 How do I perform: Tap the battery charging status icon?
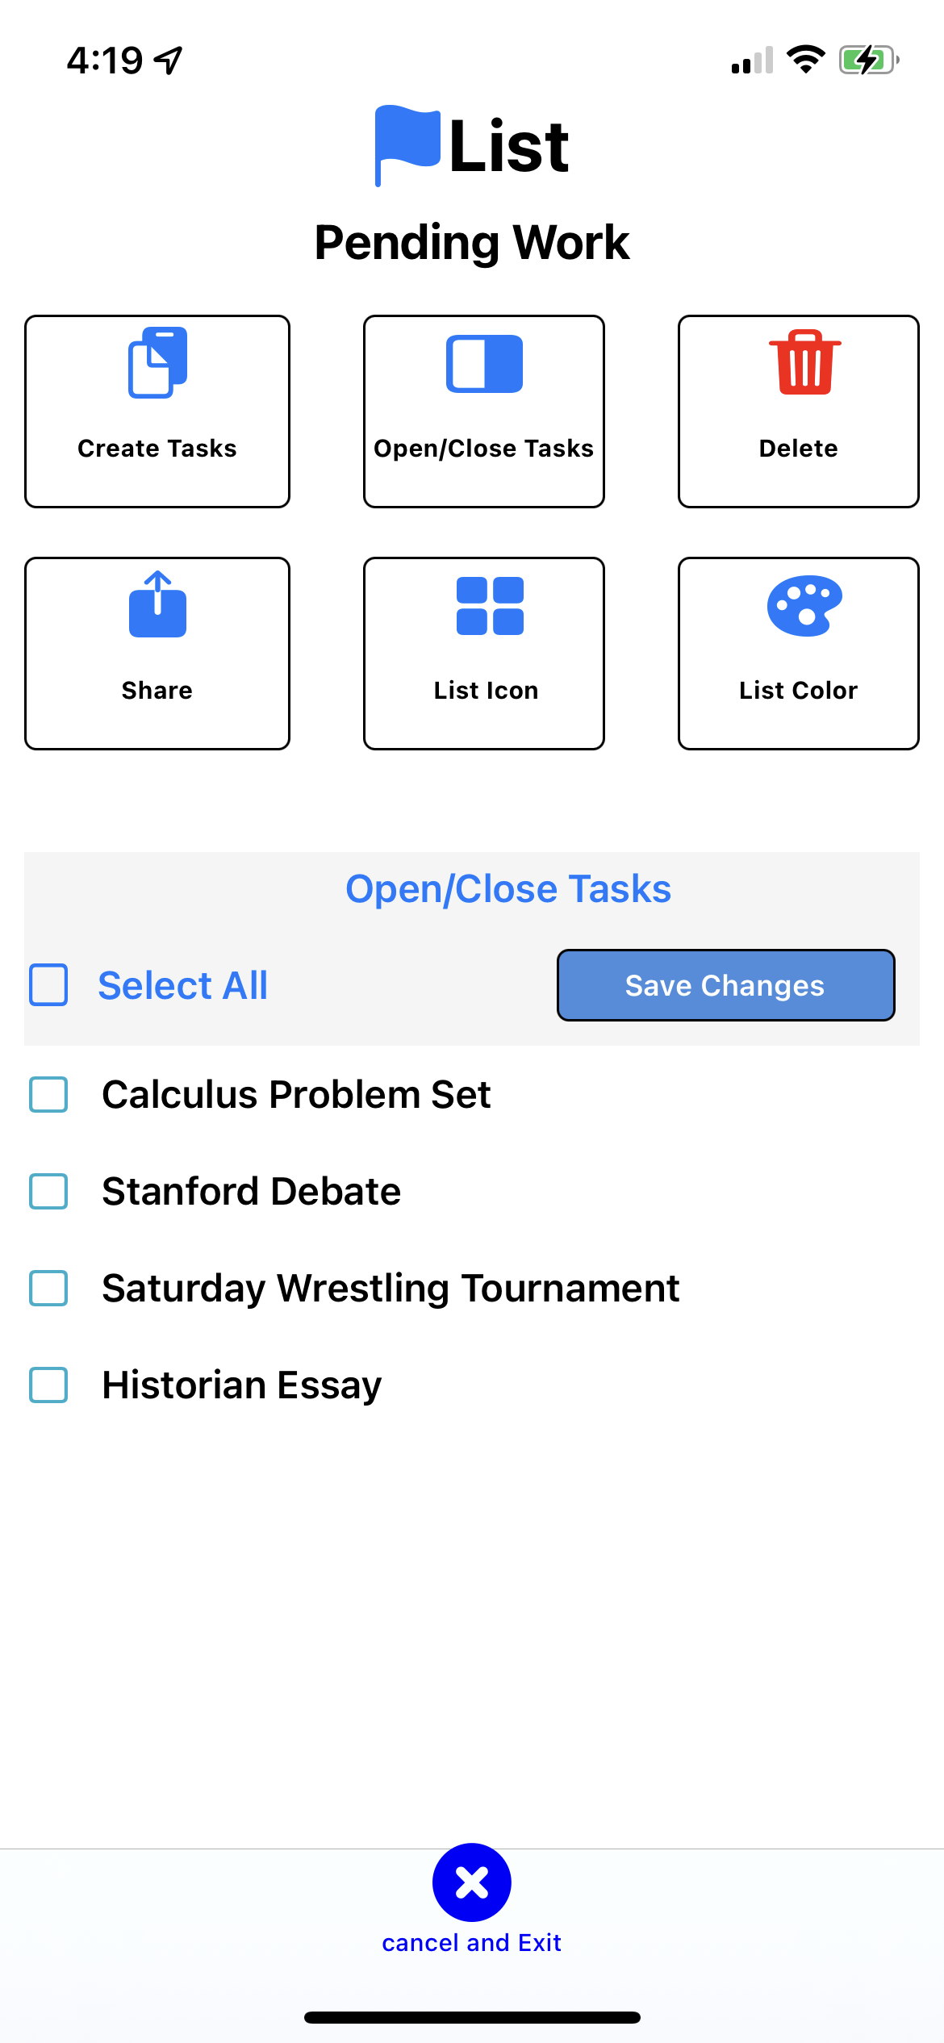click(868, 60)
